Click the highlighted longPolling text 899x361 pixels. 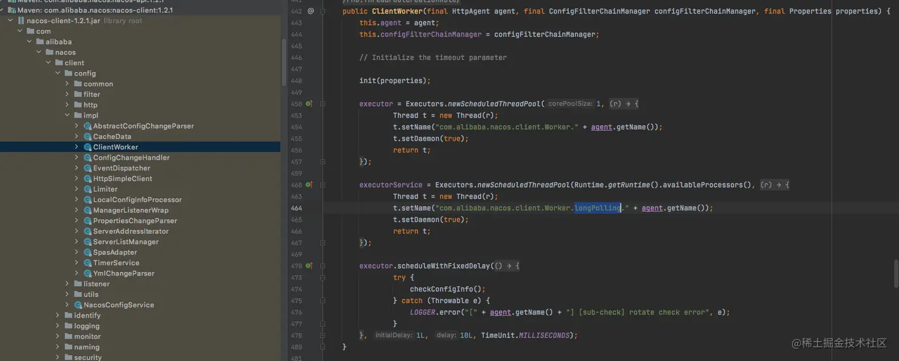pyautogui.click(x=598, y=208)
